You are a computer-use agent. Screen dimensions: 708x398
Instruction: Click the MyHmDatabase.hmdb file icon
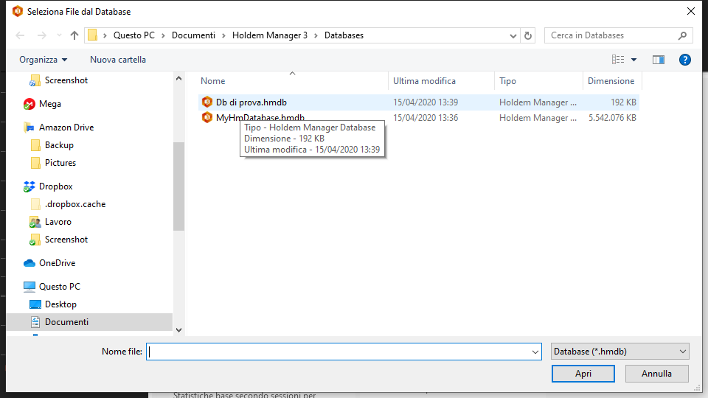[206, 117]
